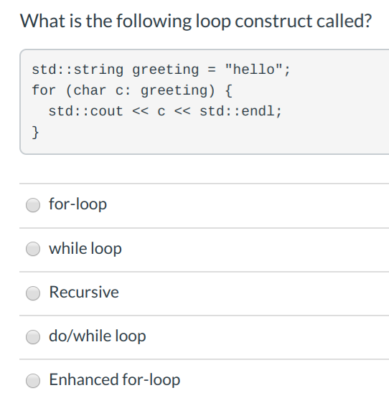The image size is (389, 403).
Task: Select the for-loop radio button
Action: (x=33, y=205)
